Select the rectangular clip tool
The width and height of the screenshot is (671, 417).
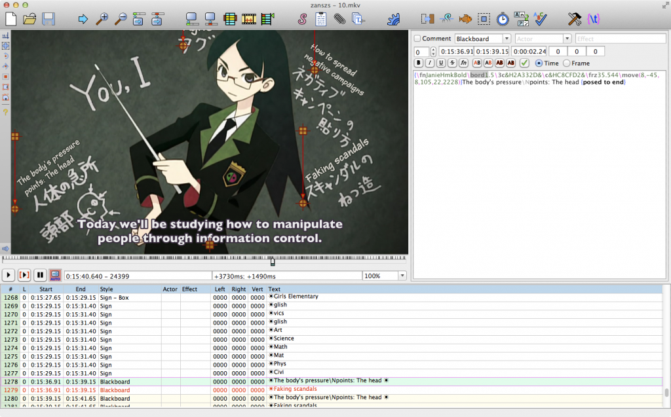click(5, 87)
